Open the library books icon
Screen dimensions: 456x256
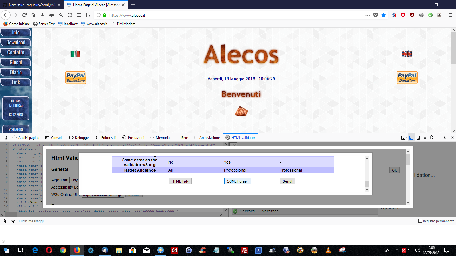tap(88, 15)
